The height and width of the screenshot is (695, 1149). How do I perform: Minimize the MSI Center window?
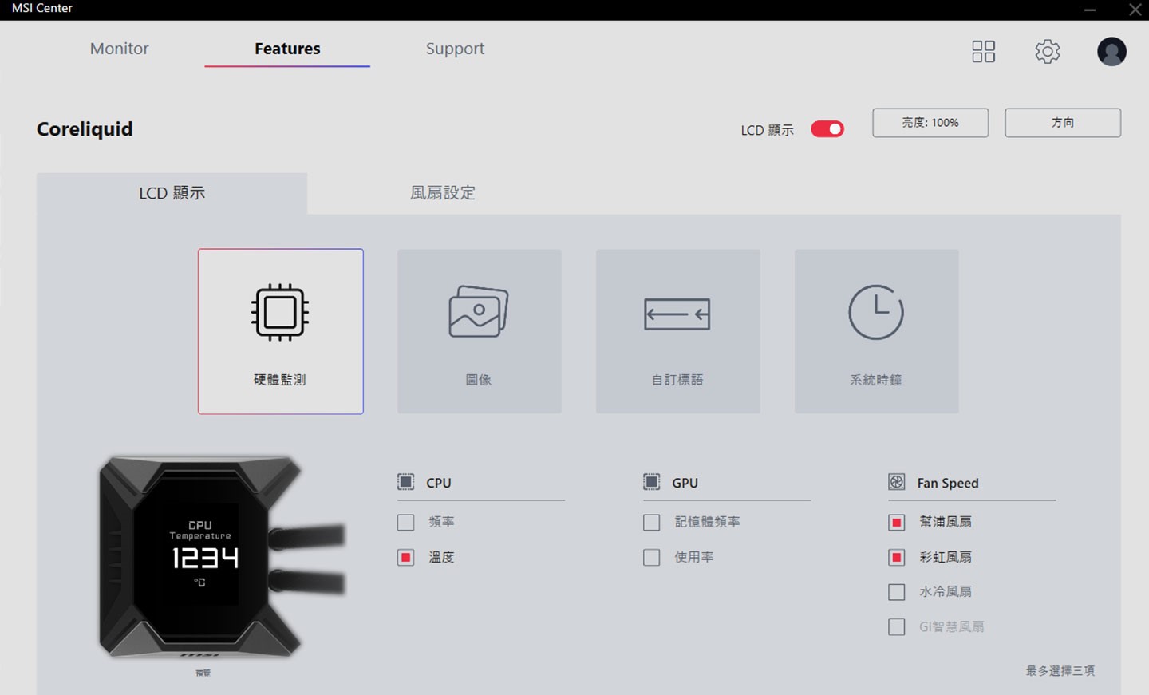point(1090,10)
